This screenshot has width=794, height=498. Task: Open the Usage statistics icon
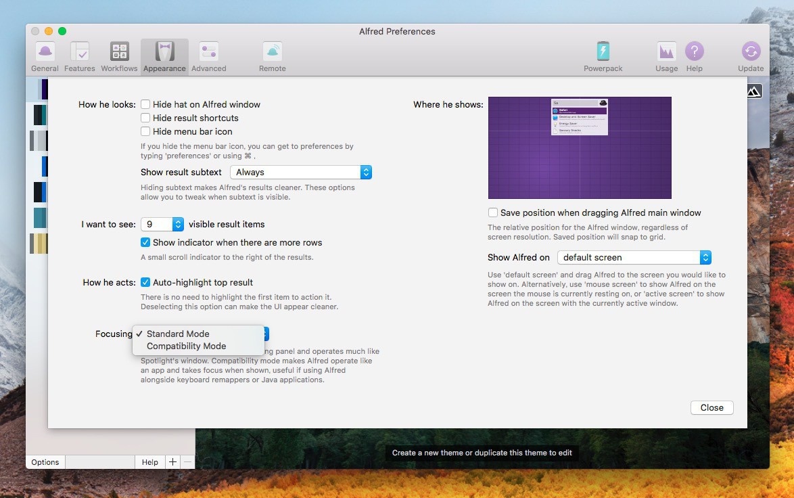[x=666, y=52]
